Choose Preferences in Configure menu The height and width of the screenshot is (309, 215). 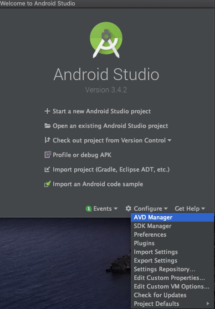[172, 234]
